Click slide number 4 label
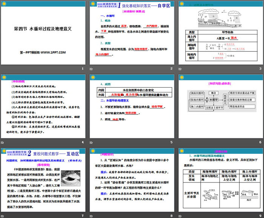Image resolution: width=264 pixels, height=218 pixels. click(83, 142)
